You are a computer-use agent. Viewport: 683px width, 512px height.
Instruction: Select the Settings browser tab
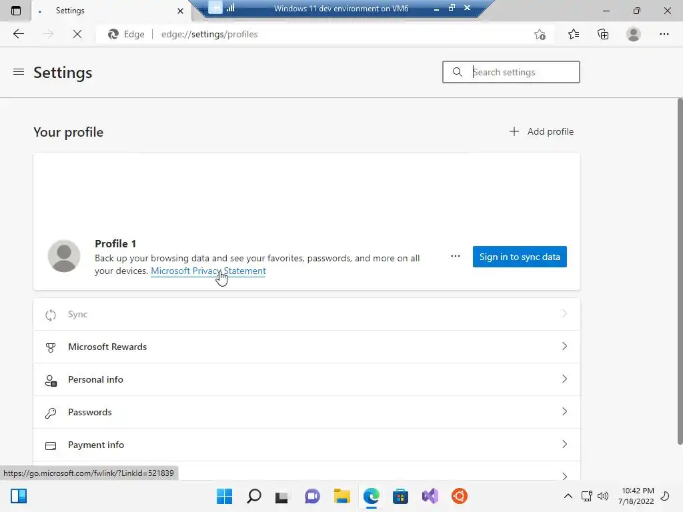111,11
